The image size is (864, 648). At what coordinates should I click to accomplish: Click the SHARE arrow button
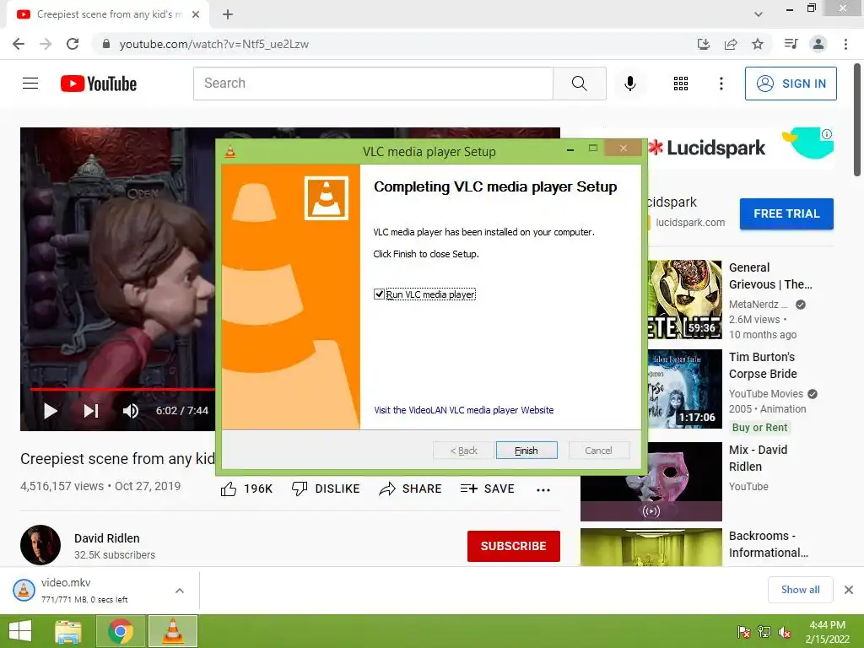point(411,489)
